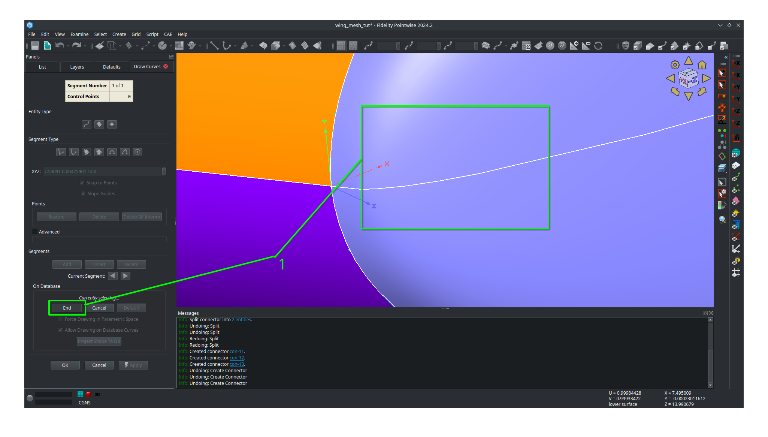Screen dimensions: 768x437
Task: Save the project using the disk icon
Action: point(35,45)
